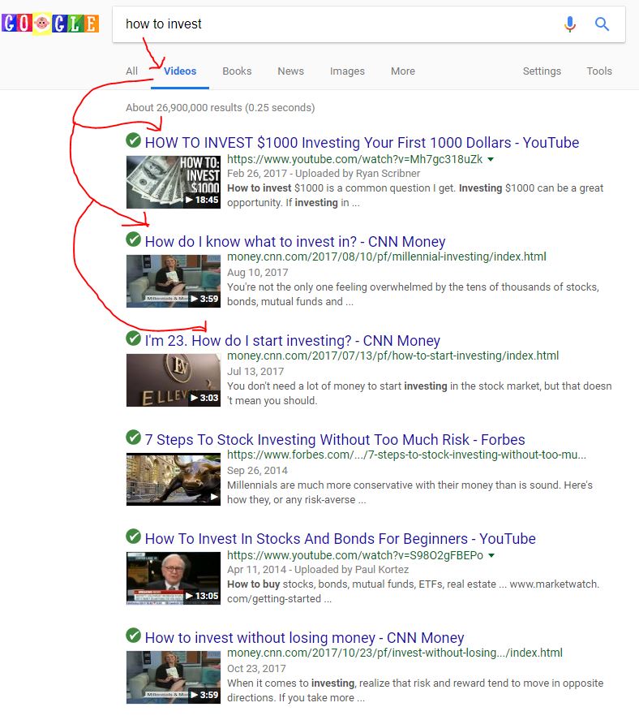The height and width of the screenshot is (720, 639).
Task: Expand dropdown arrow next to S98O2gFBEPo URL
Action: 491,555
